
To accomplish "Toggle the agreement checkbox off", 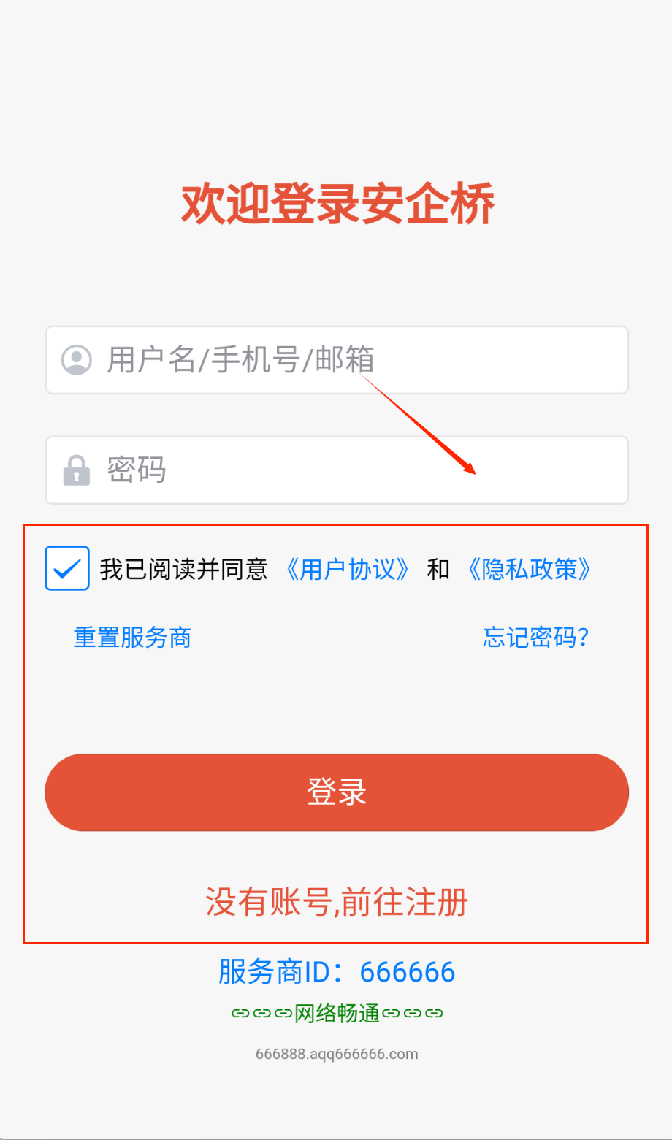I will [67, 568].
